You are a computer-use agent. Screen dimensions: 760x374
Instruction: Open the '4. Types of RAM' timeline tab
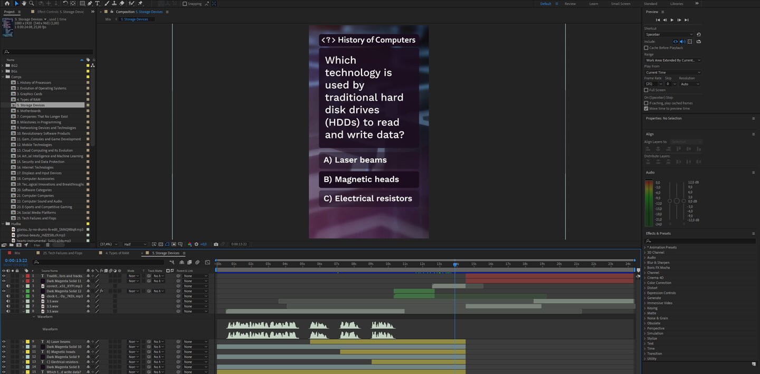pos(117,253)
